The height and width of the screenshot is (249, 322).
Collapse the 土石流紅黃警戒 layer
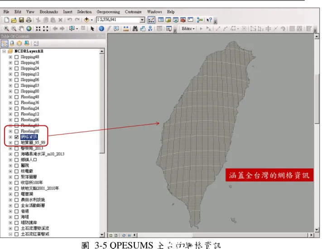tap(10, 234)
